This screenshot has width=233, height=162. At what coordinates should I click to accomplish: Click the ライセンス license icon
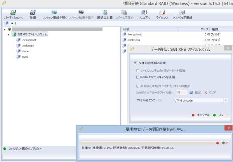[x=162, y=12]
